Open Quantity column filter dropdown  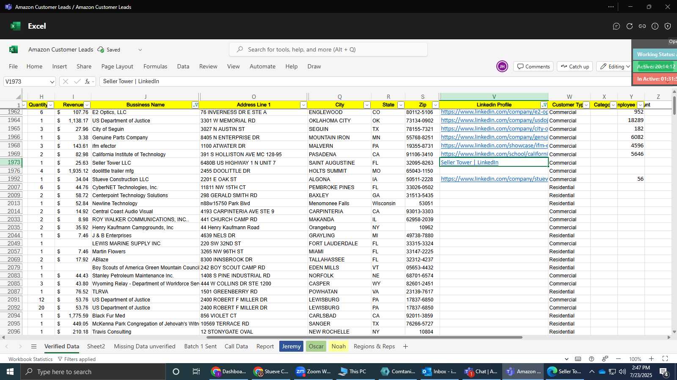[x=51, y=105]
